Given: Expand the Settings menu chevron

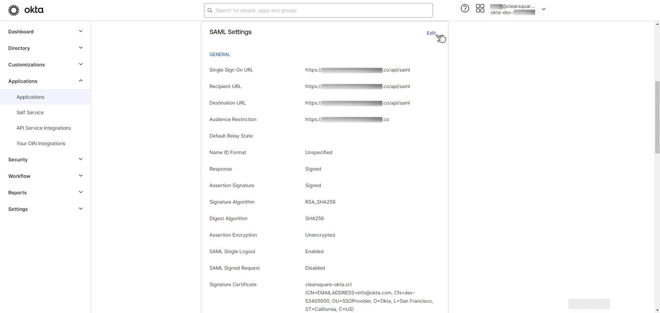Looking at the screenshot, I should point(81,209).
